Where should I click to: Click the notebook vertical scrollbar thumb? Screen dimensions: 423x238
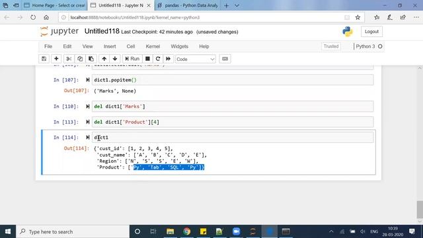click(420, 209)
